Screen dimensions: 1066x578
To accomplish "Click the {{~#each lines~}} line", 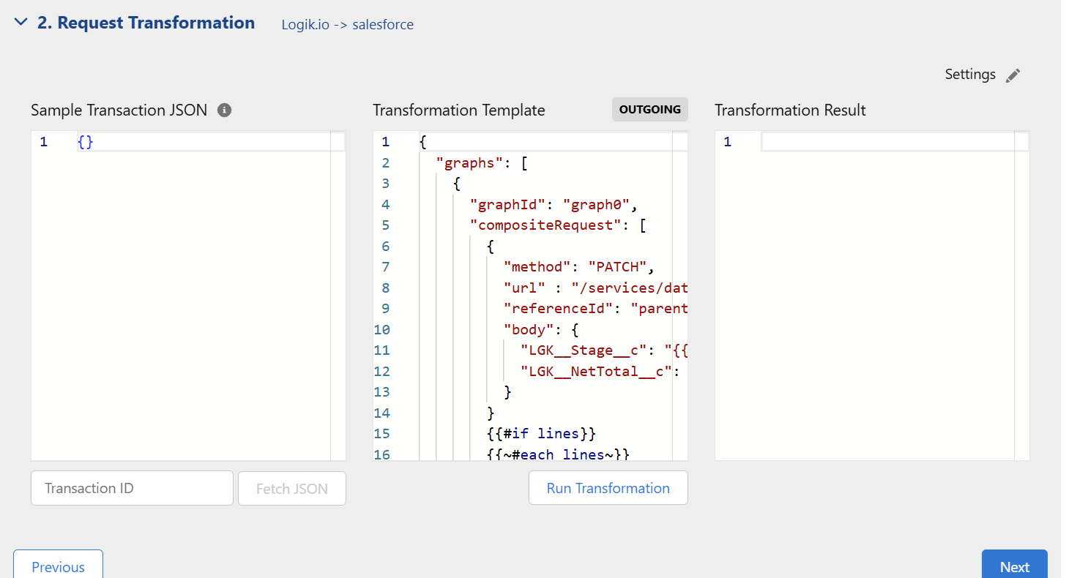I will [x=558, y=454].
